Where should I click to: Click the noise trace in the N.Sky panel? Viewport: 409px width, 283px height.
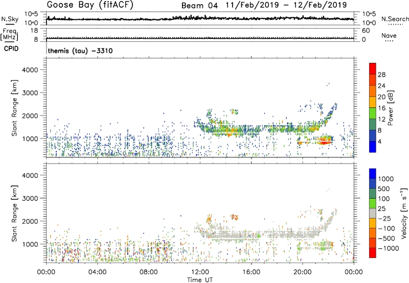click(x=200, y=18)
